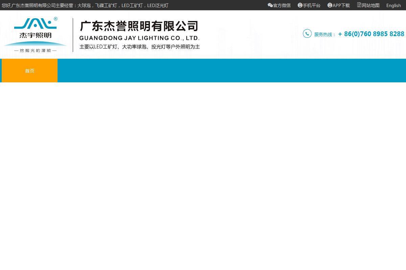Click the JAY 杰宇照明 logo

pyautogui.click(x=35, y=34)
